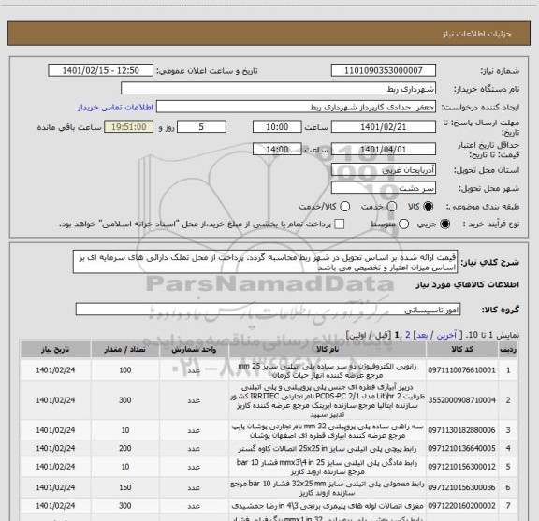Go to the بعد page link
Viewport: 539px width, 521px height.
coord(422,335)
